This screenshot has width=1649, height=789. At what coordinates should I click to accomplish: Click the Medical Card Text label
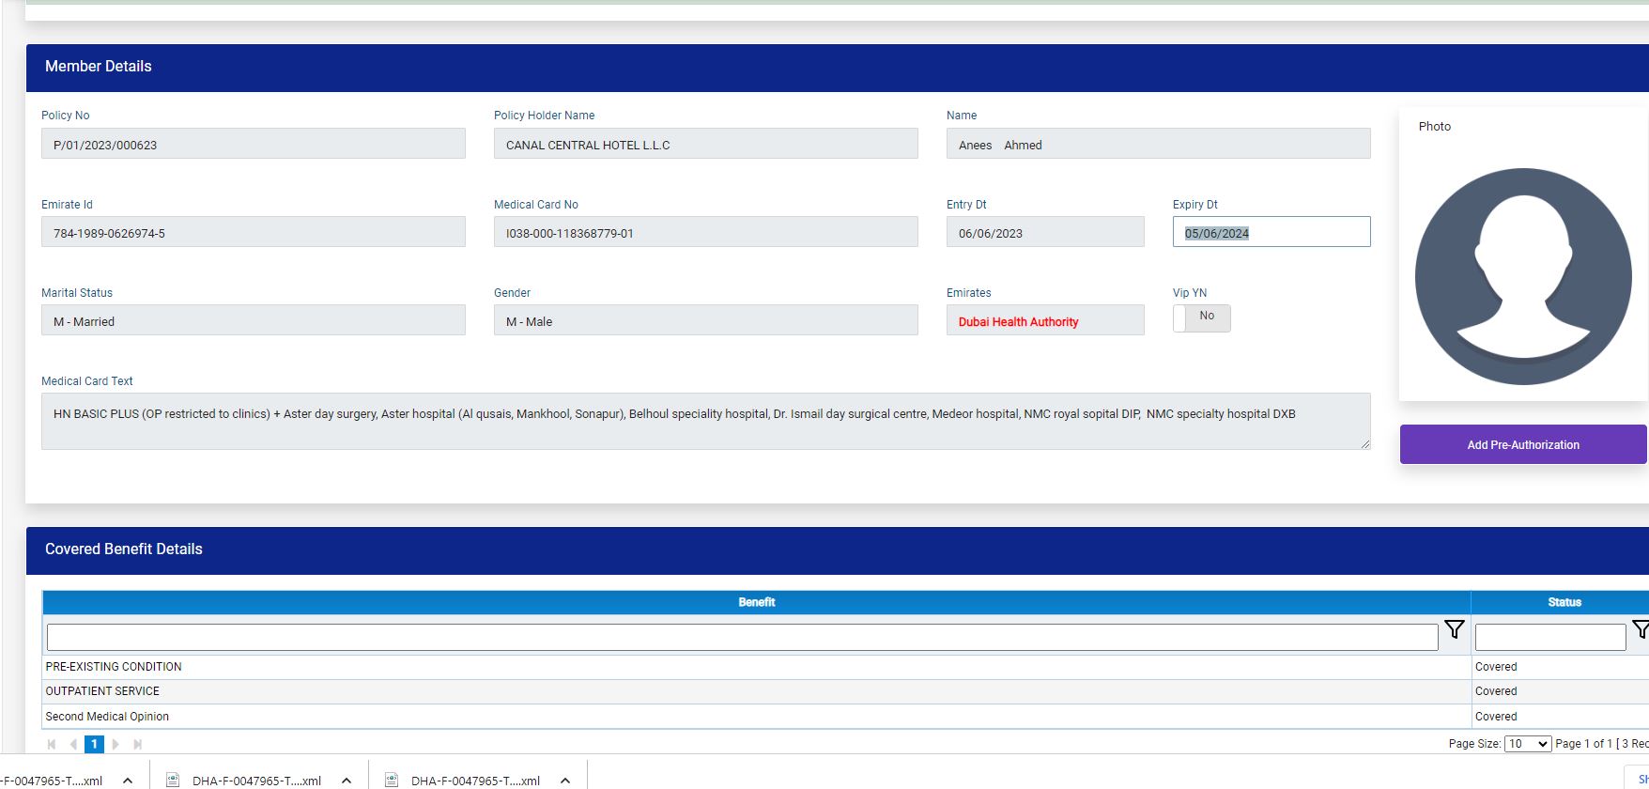click(87, 381)
